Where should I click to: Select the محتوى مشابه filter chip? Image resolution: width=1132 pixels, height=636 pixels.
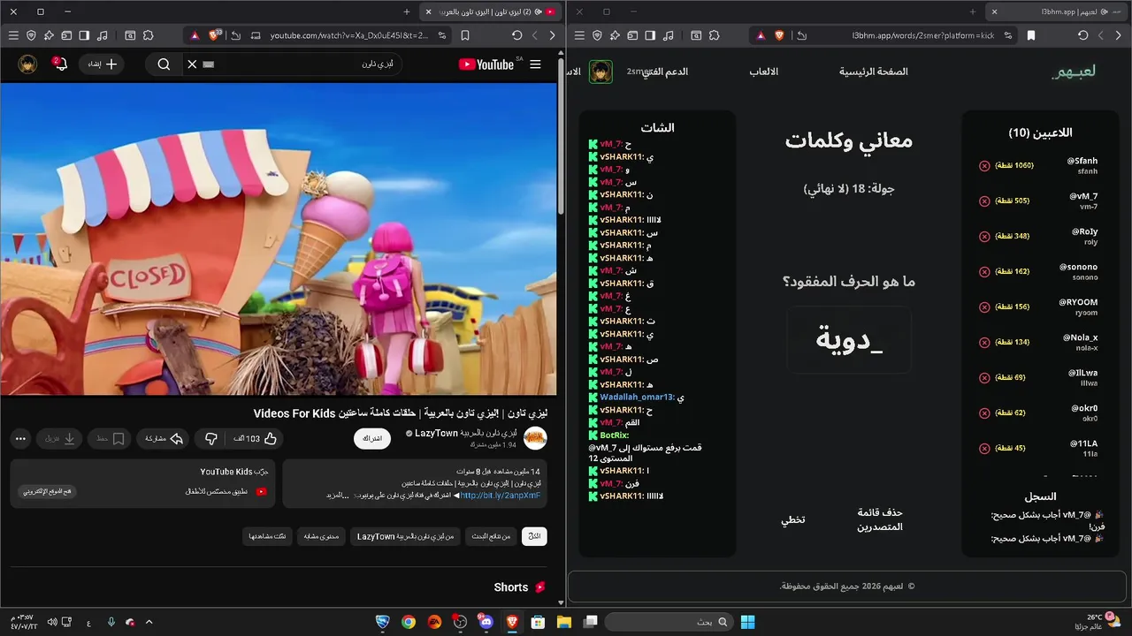321,536
